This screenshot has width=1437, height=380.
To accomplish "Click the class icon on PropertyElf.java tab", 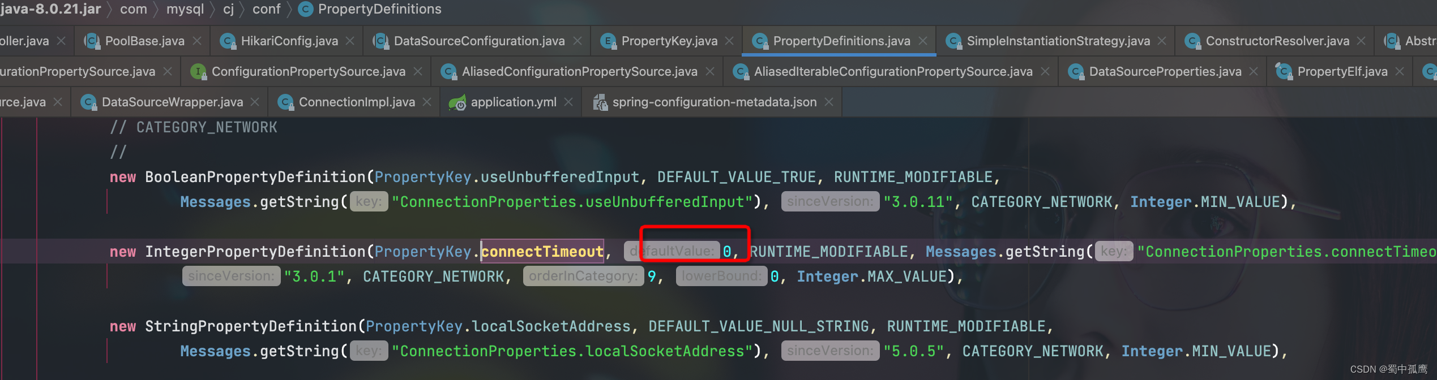I will (1284, 72).
